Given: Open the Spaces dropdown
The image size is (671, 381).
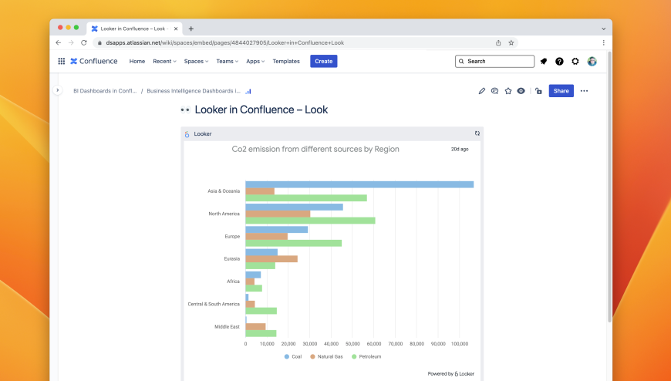Looking at the screenshot, I should tap(196, 61).
